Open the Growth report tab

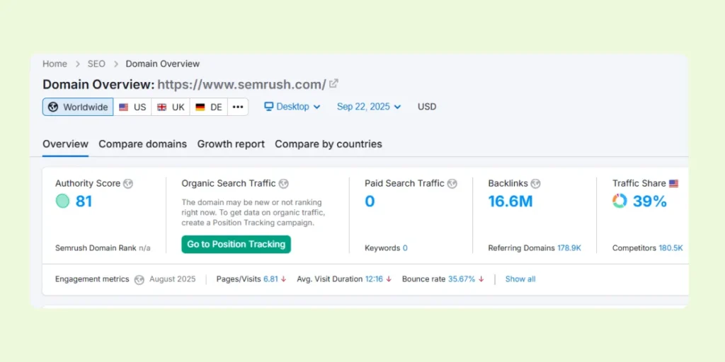tap(232, 144)
